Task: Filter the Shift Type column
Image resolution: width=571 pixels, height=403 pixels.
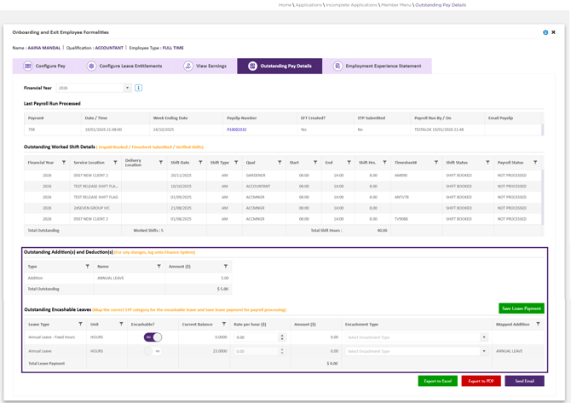Action: (236, 163)
